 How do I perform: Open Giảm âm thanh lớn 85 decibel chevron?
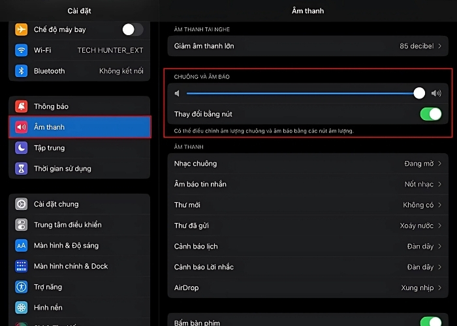[439, 46]
